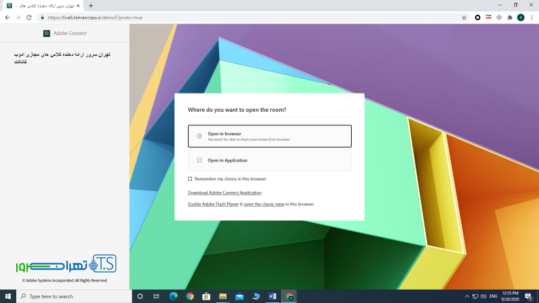Select the Open in browser option

(269, 136)
